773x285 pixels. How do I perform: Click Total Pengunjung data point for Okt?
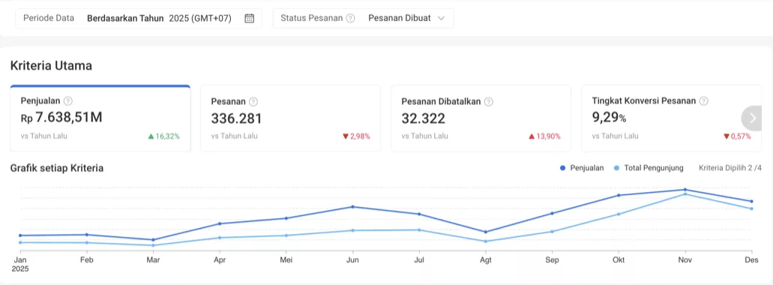(x=619, y=214)
